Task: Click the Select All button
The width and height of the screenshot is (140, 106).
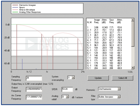Action: pos(122,78)
